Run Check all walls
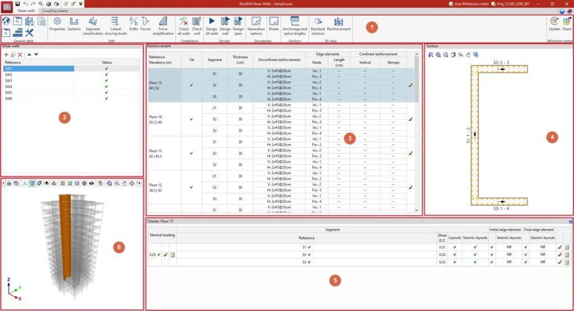This screenshot has height=311, width=574. (183, 26)
